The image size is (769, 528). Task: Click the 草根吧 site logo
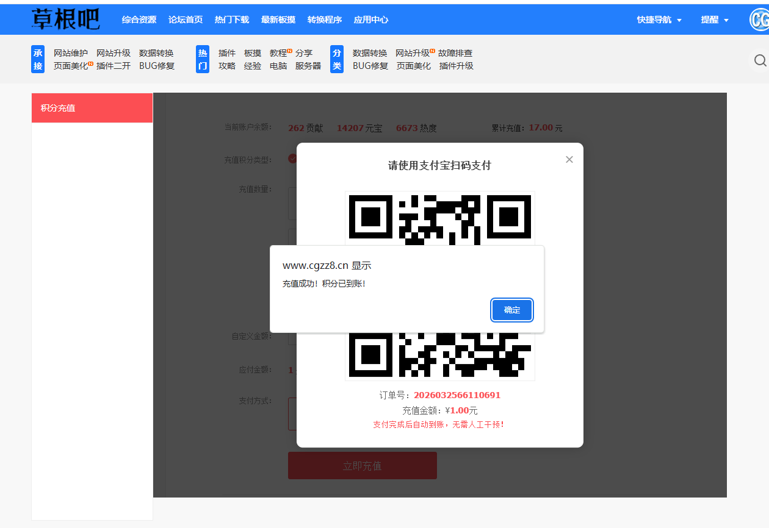click(x=65, y=20)
